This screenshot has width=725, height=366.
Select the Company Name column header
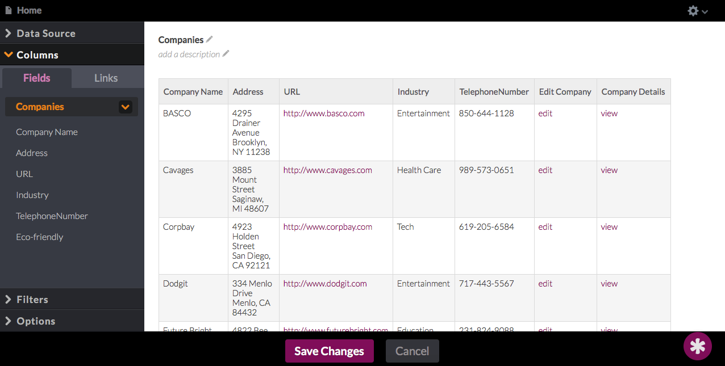click(x=193, y=91)
